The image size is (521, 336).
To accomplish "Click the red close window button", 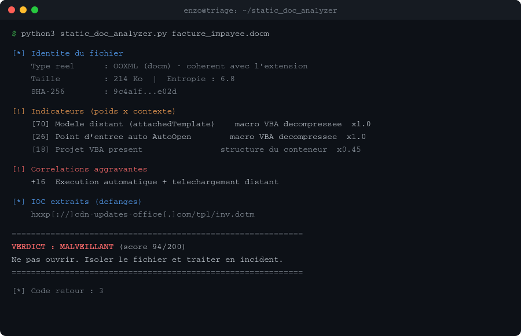I will click(12, 10).
